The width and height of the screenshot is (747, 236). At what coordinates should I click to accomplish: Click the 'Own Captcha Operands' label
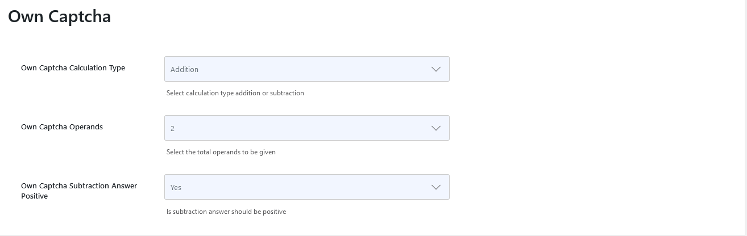coord(62,127)
